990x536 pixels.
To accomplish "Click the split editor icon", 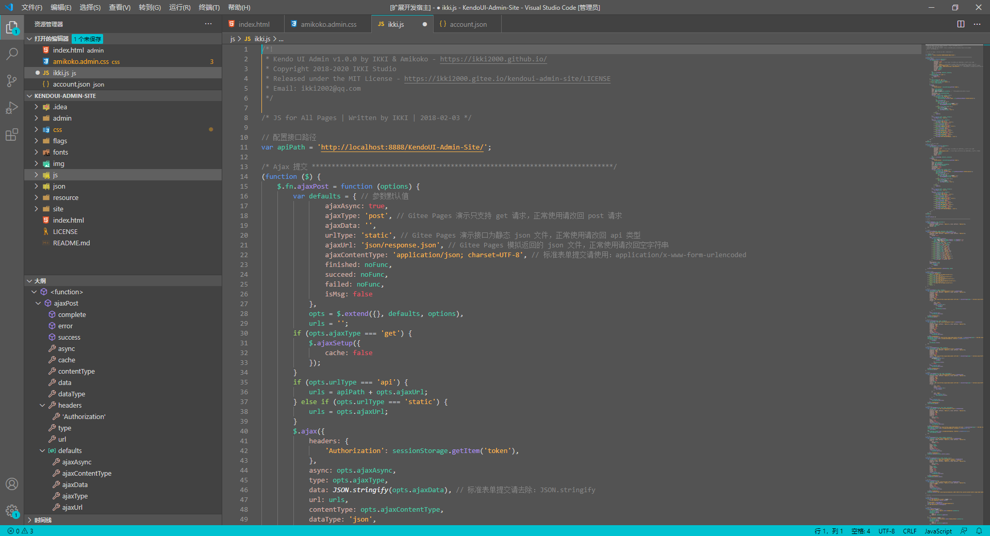I will (961, 24).
